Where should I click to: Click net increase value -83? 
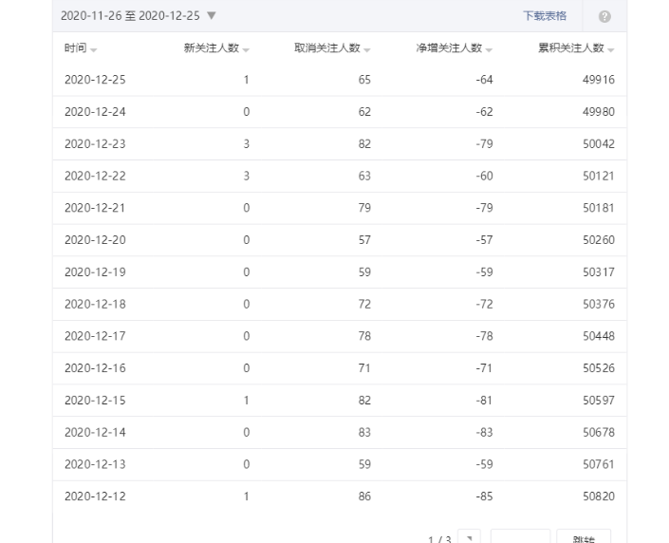coord(484,433)
